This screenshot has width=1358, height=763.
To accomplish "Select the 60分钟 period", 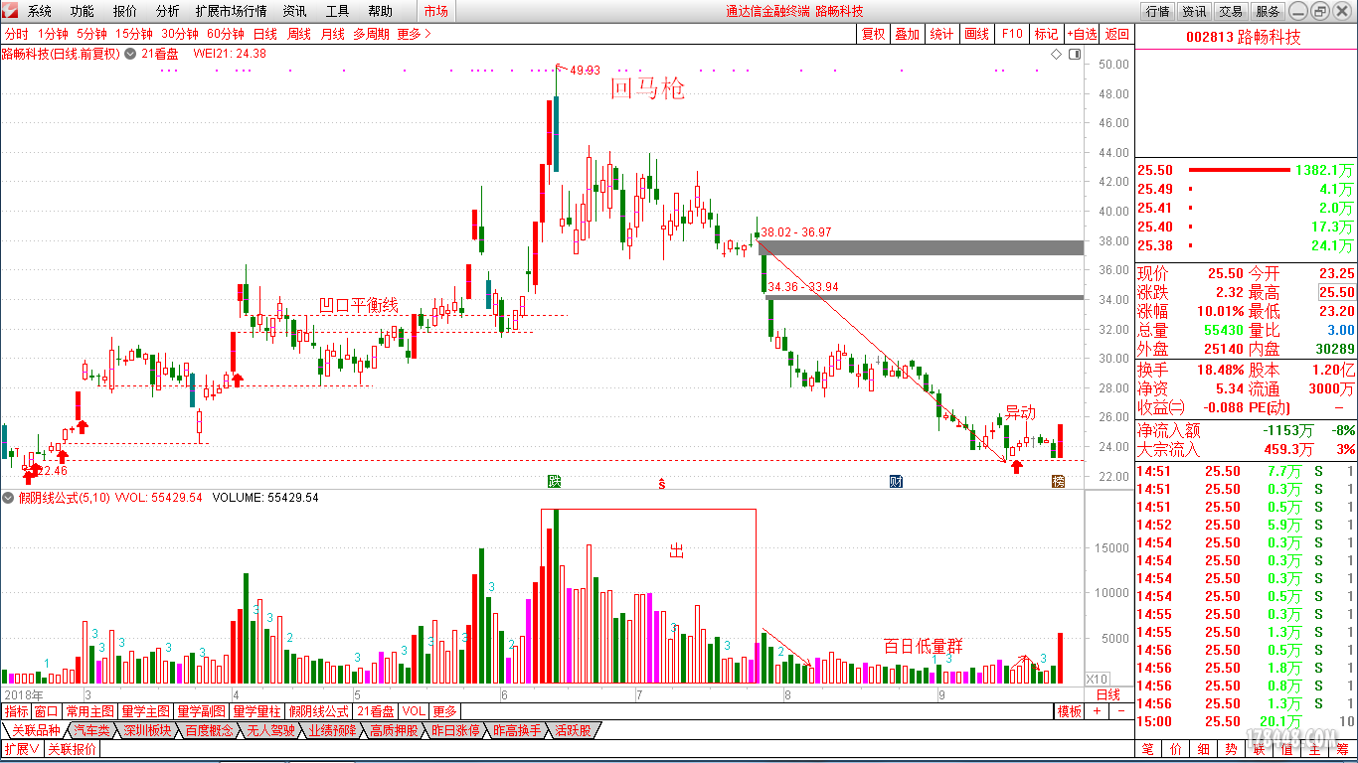I will tap(225, 34).
